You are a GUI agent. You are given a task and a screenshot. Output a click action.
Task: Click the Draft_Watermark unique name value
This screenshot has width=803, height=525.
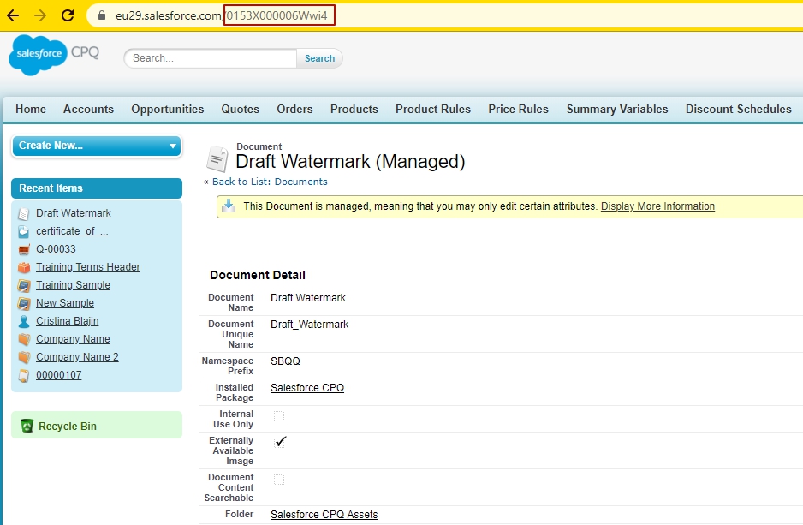point(309,325)
